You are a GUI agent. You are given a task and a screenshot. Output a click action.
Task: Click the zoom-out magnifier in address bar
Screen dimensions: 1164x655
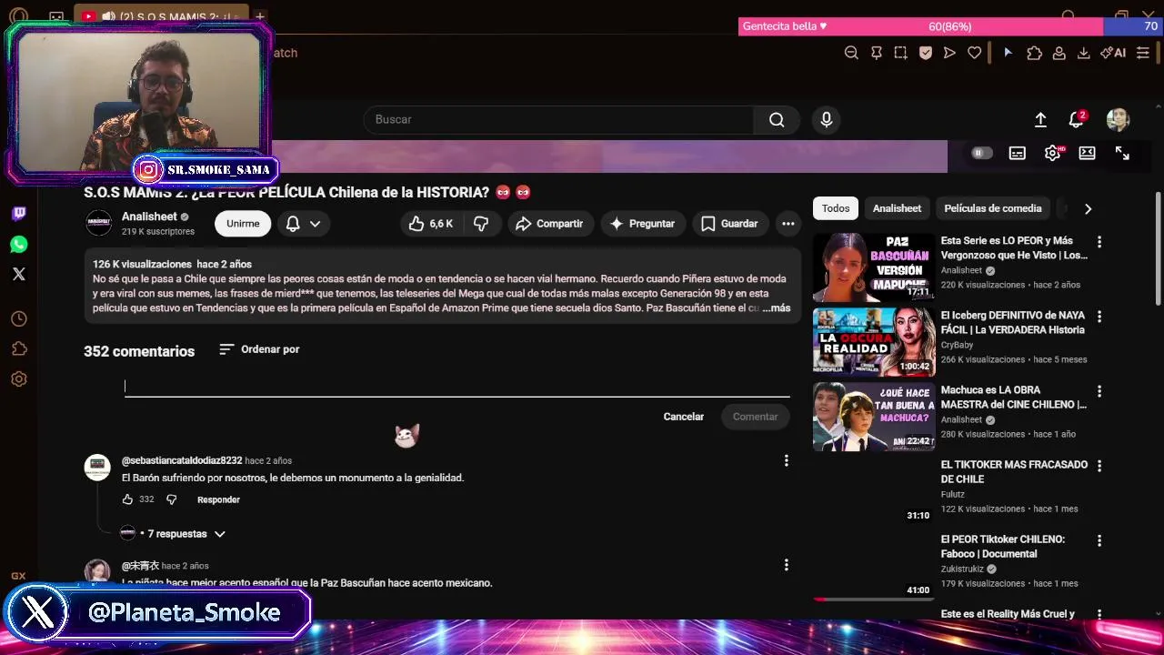tap(851, 53)
